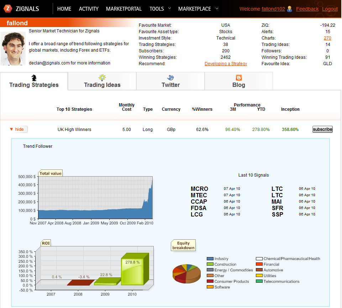This screenshot has height=308, width=342.
Task: Collapse strategy with the hide triangle
Action: click(11, 129)
